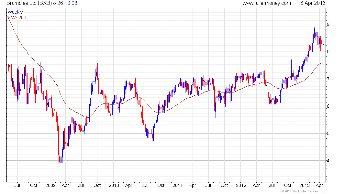Click the 9 price level on right axis
The height and width of the screenshot is (194, 356).
pos(328,24)
